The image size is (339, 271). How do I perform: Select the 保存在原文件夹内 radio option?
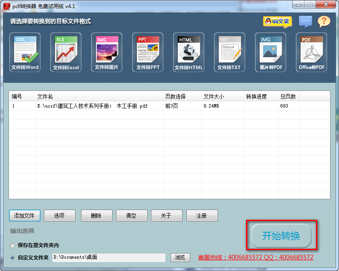coord(12,245)
